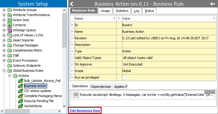Click the GetAttribute business action icon

(x=21, y=106)
